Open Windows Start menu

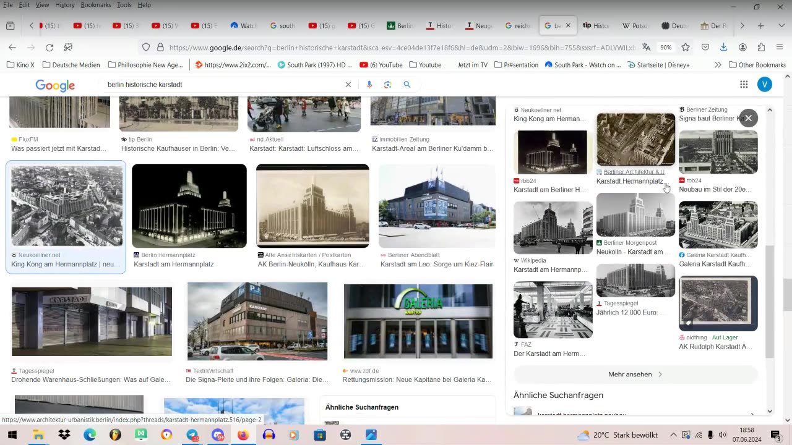[12, 434]
